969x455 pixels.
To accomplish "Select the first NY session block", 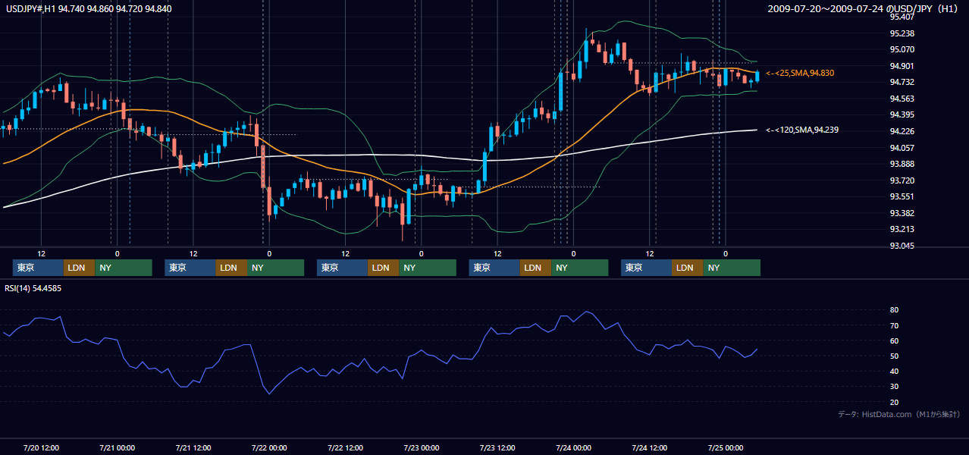I will pos(124,268).
